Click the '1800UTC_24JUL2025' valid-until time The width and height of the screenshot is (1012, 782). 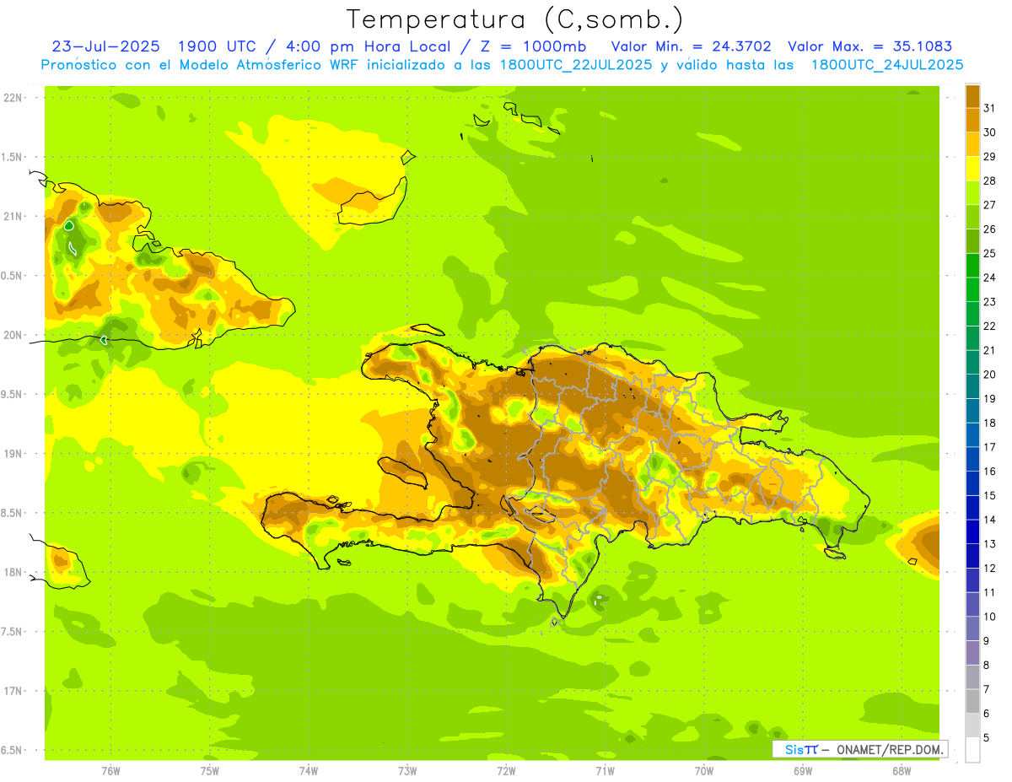point(887,65)
